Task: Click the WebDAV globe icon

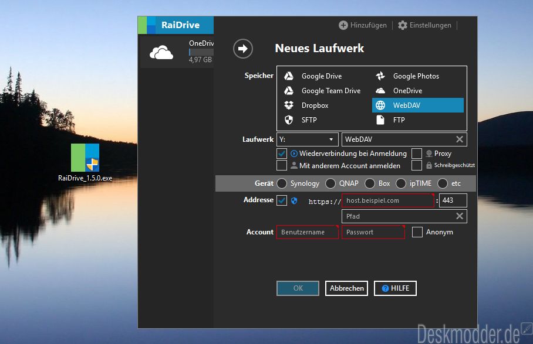Action: [x=380, y=105]
